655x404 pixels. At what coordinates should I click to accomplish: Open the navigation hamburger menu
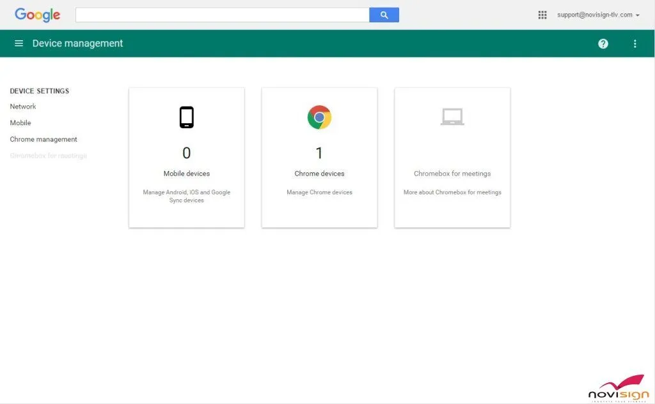point(19,43)
